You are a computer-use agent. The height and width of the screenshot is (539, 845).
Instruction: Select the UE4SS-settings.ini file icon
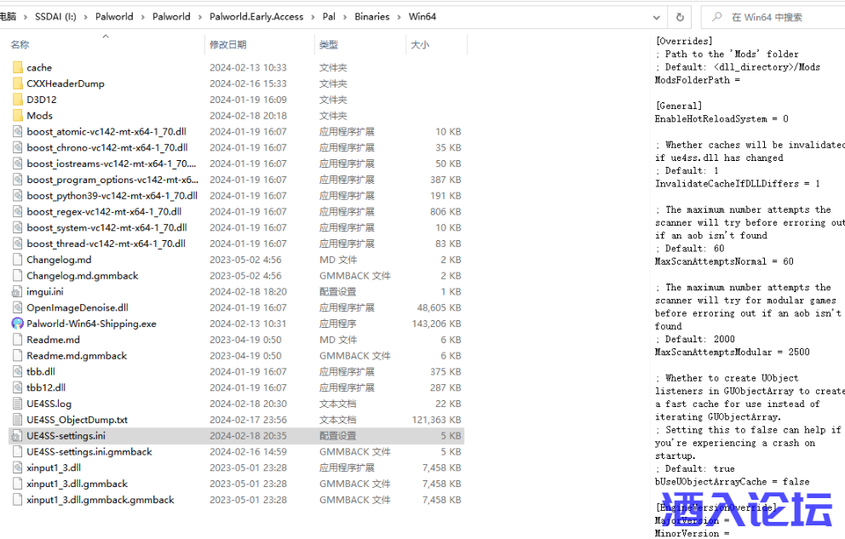point(18,435)
